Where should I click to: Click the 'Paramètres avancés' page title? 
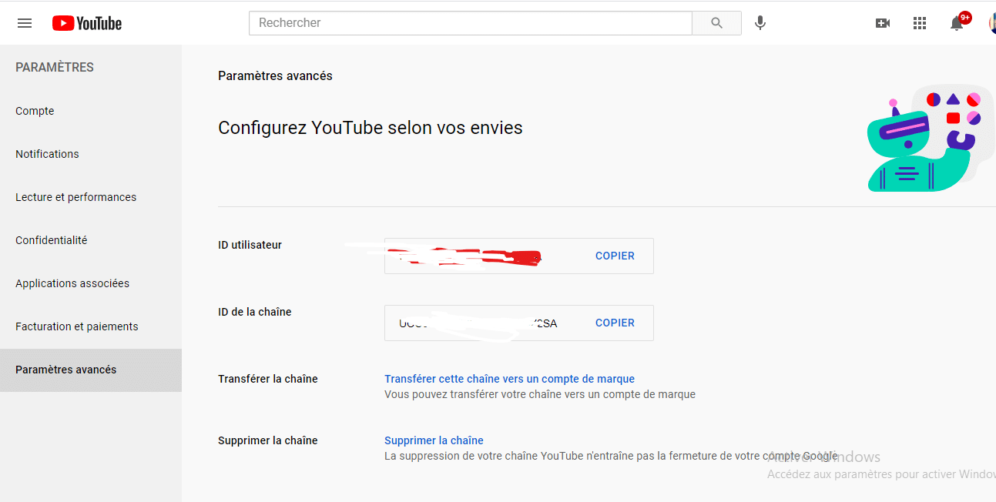coord(275,75)
